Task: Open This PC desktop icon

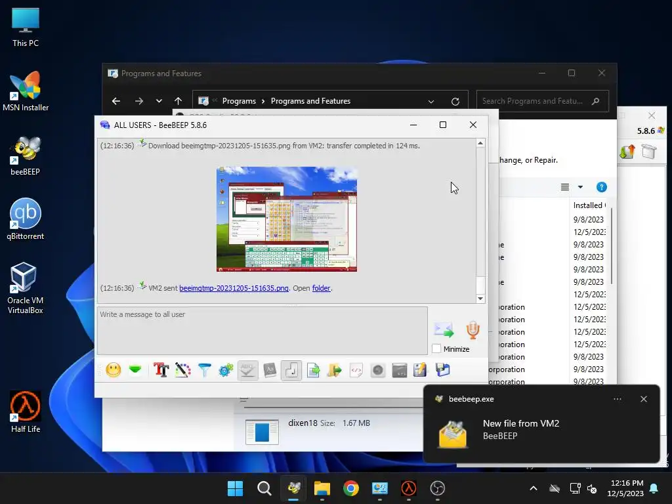Action: pyautogui.click(x=26, y=27)
